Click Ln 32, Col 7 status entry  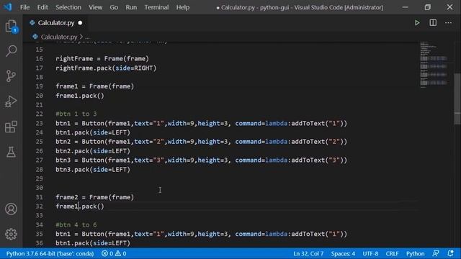308,253
